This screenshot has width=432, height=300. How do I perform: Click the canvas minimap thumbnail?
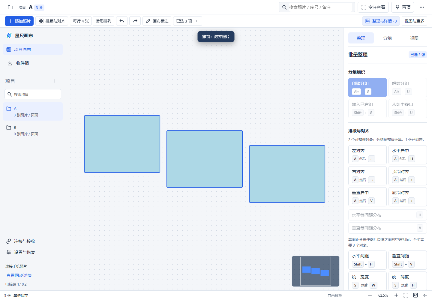pyautogui.click(x=316, y=271)
